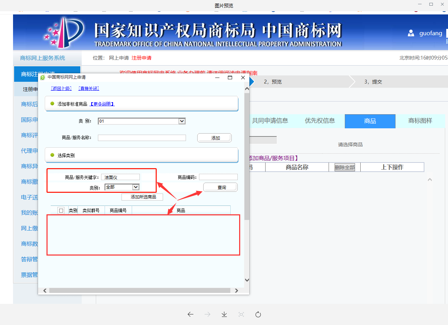Image resolution: width=448 pixels, height=325 pixels.
Task: Click the scroll-up arrow right of the 上下操作 column
Action: click(x=430, y=180)
